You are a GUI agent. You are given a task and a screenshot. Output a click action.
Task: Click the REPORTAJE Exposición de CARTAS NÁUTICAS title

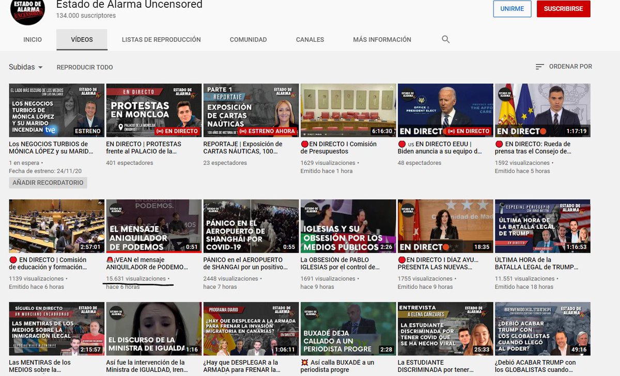243,148
